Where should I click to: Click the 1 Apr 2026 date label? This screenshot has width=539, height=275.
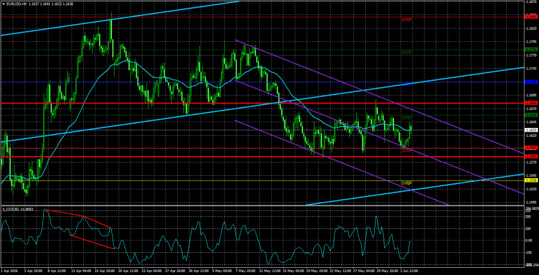click(x=9, y=271)
